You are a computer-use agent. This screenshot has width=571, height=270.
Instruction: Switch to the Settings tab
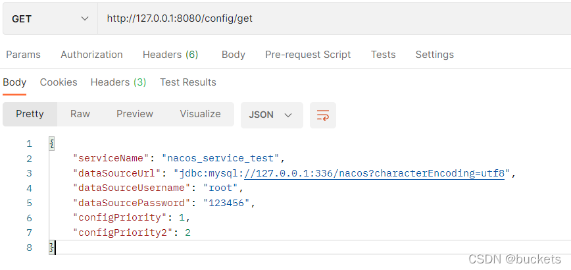tap(434, 55)
